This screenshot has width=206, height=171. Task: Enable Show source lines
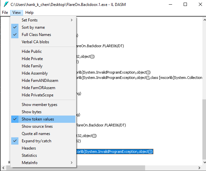pos(43,126)
